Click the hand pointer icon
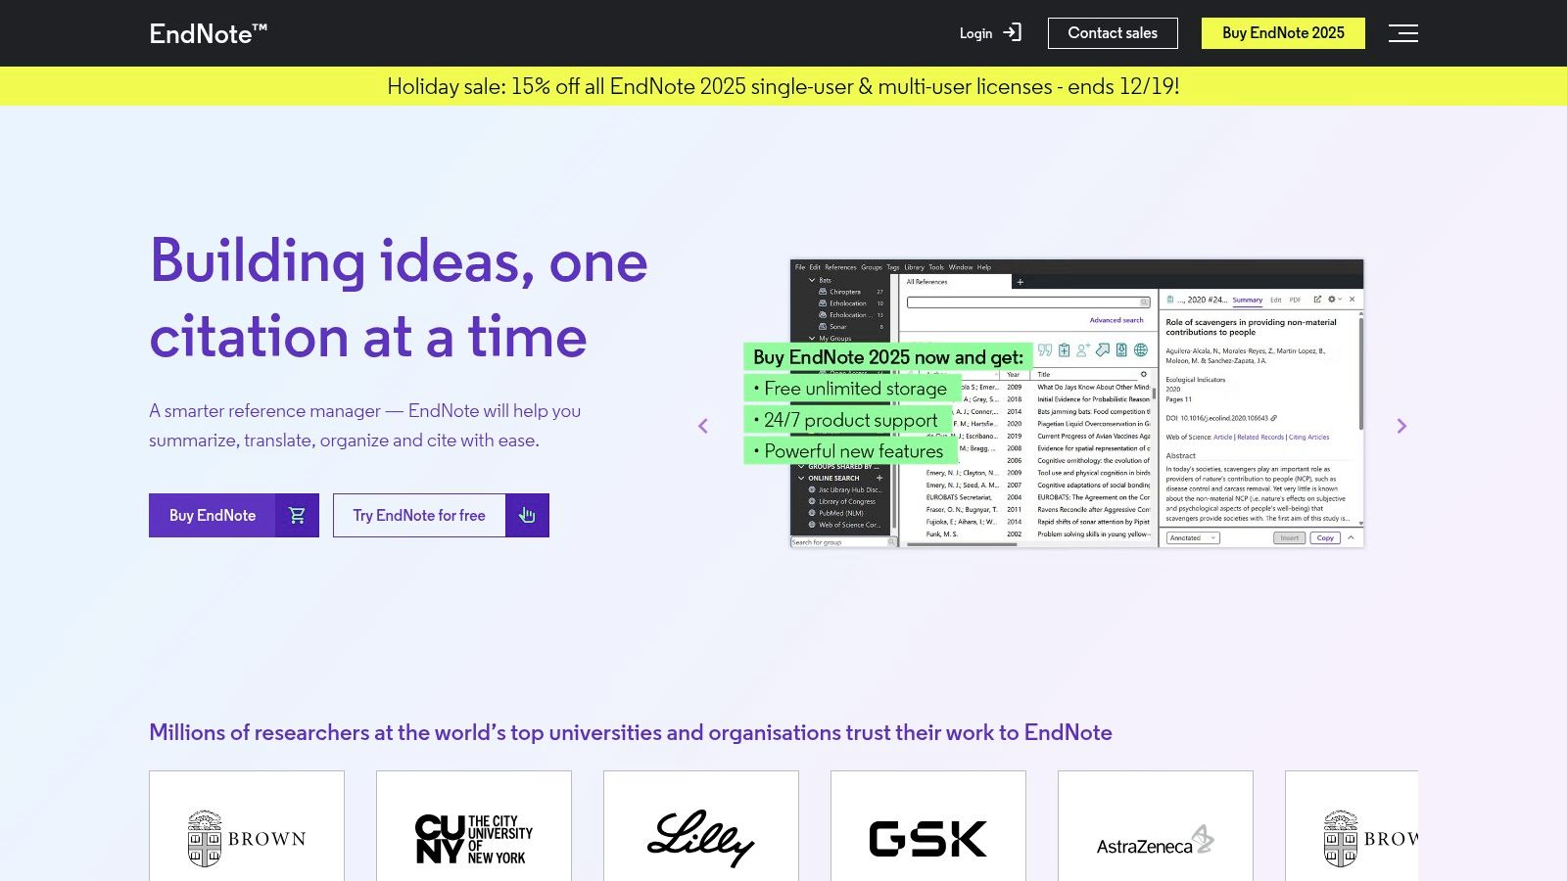1567x881 pixels. pyautogui.click(x=527, y=515)
